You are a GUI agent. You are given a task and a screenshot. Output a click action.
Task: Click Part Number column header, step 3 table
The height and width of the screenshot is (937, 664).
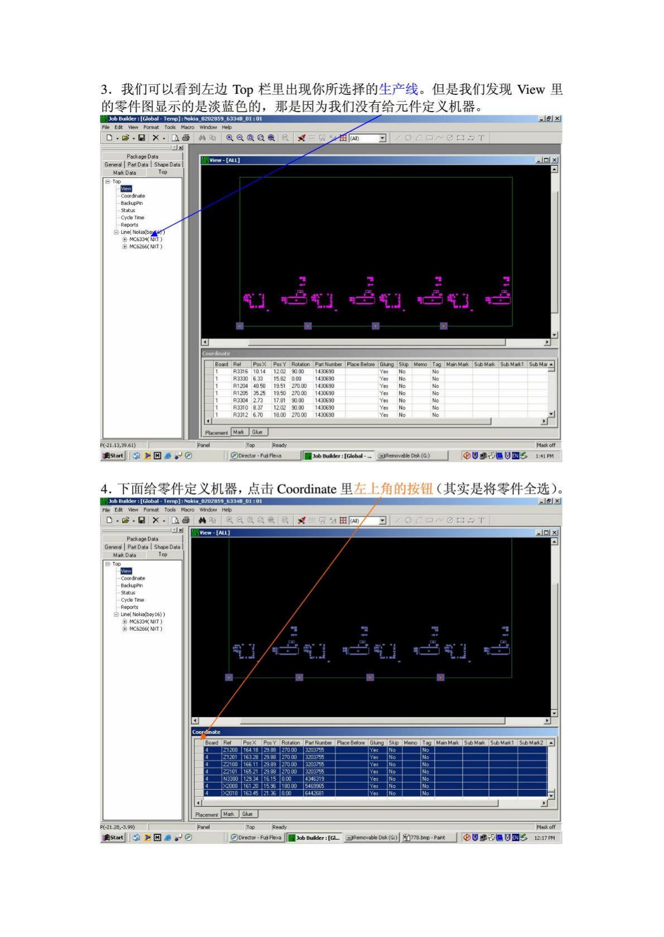click(x=328, y=364)
